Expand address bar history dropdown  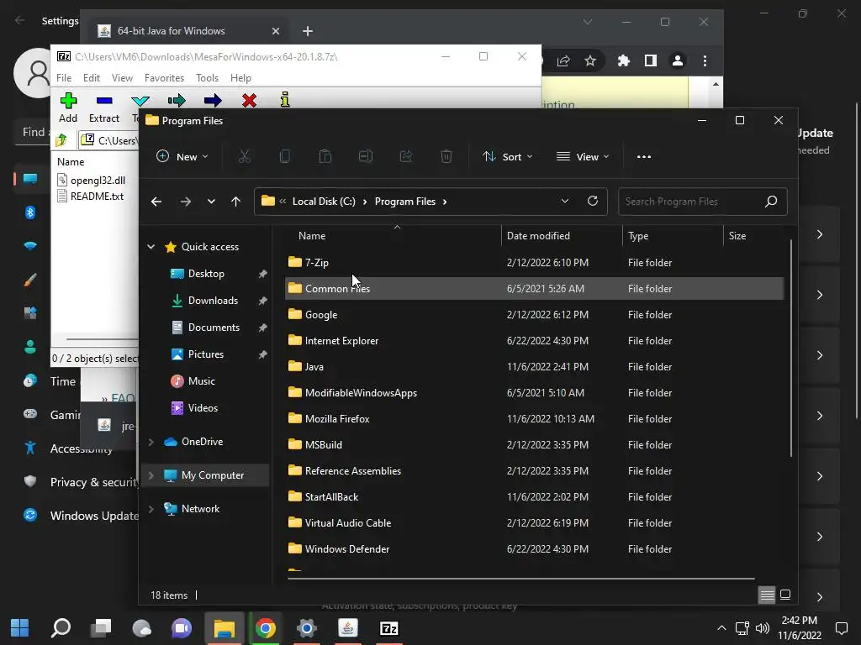[565, 201]
